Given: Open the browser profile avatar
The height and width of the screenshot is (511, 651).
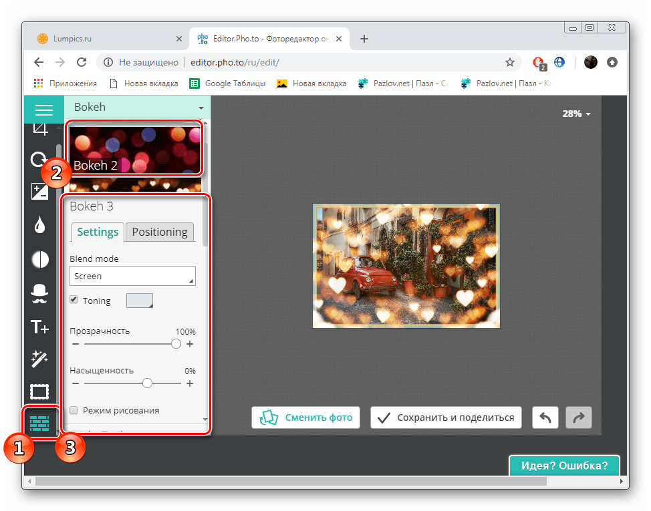Looking at the screenshot, I should 590,62.
